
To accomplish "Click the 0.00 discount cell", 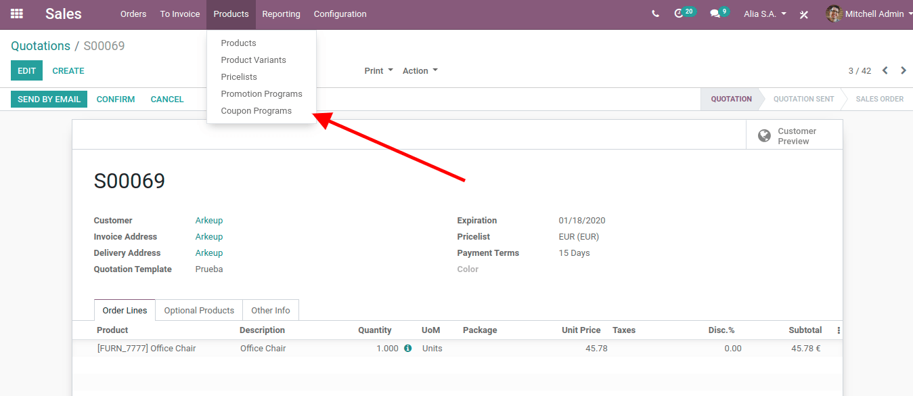I will point(733,349).
